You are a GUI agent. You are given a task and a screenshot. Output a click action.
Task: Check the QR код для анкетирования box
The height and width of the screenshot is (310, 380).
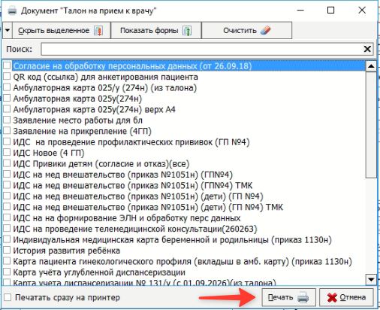7,77
